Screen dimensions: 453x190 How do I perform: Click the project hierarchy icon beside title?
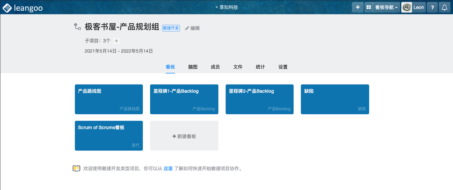[77, 26]
